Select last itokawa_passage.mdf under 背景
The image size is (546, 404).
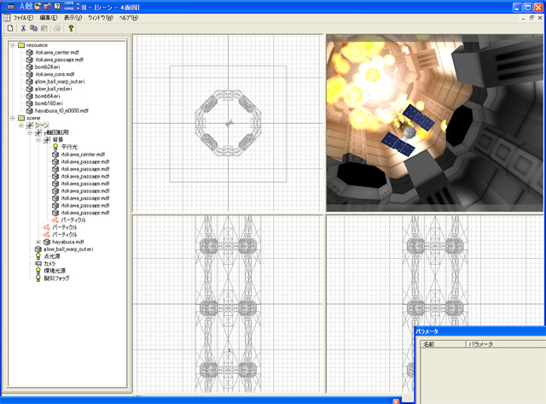point(85,213)
